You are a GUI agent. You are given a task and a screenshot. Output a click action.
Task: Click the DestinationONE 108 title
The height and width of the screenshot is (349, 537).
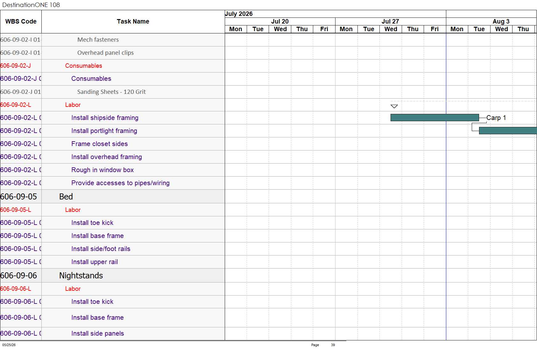pyautogui.click(x=31, y=5)
